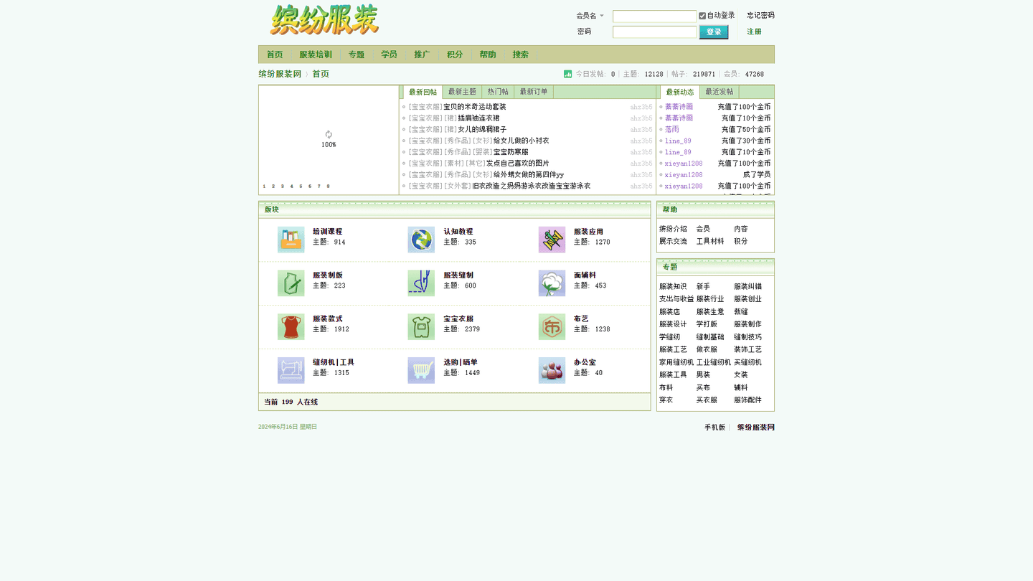
Task: Open the 缤纷服装网 footer link
Action: (756, 428)
